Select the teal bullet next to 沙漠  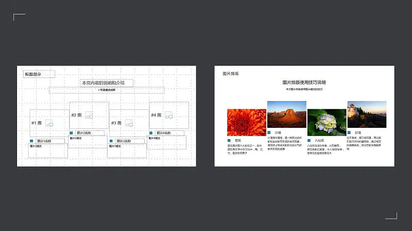tap(269, 132)
